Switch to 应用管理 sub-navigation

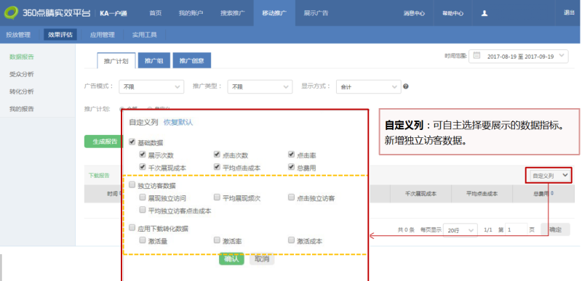[103, 35]
